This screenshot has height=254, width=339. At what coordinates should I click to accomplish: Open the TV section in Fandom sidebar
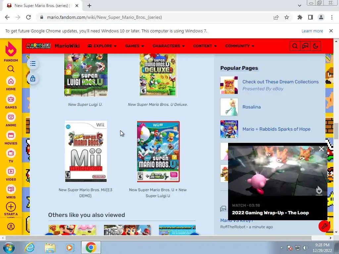(11, 156)
